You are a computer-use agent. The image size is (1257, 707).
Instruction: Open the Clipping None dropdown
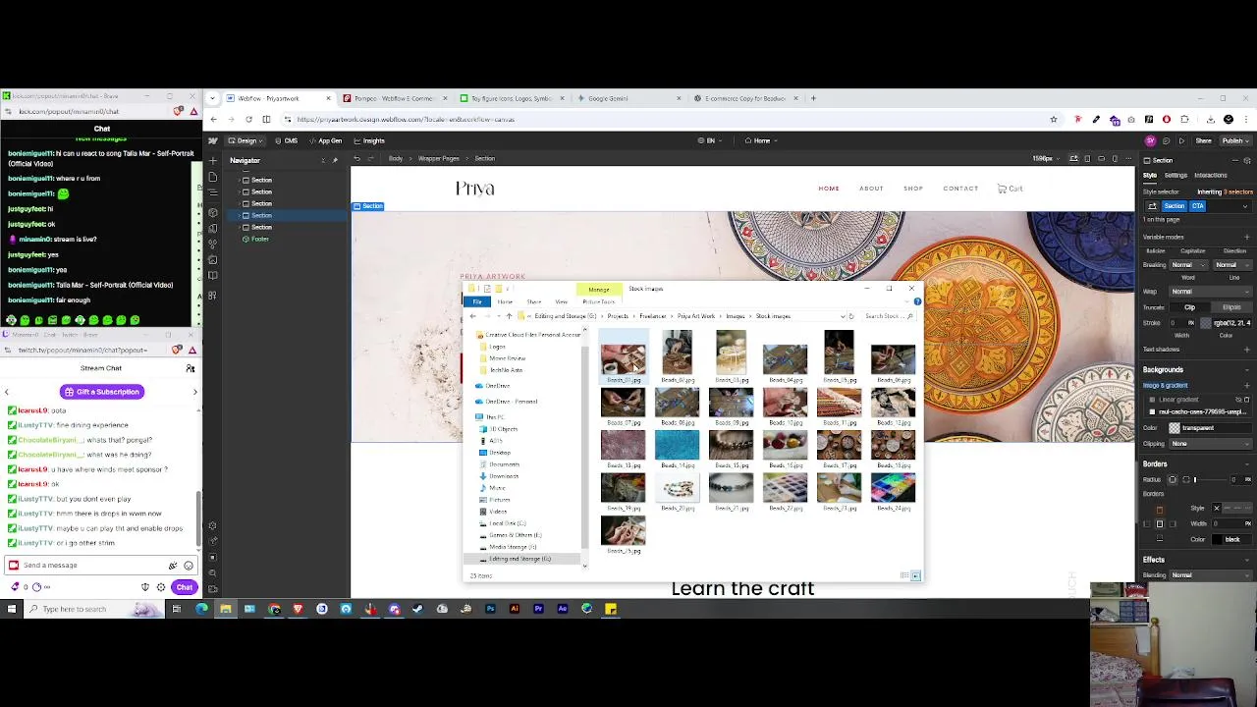[x=1210, y=444]
